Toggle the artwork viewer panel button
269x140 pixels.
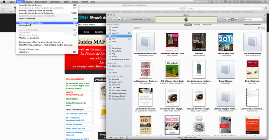127,138
